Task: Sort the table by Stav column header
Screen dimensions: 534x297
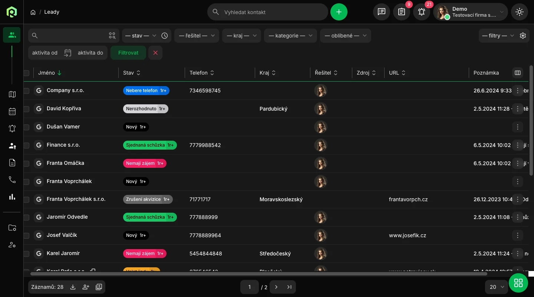Action: click(x=132, y=73)
